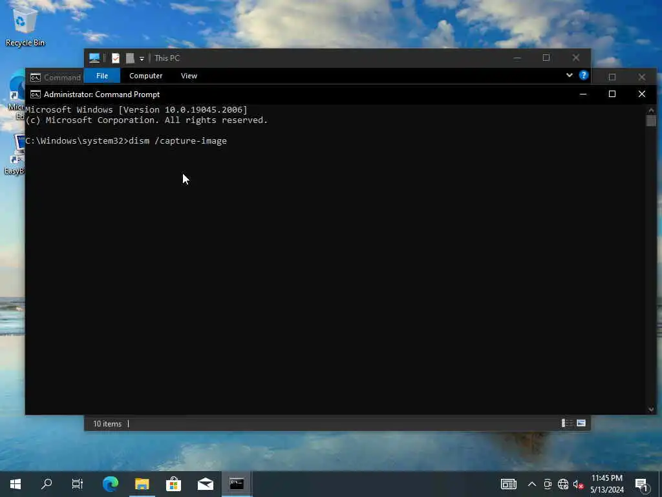The image size is (662, 497).
Task: Click the '10 items' status bar text
Action: (x=107, y=423)
